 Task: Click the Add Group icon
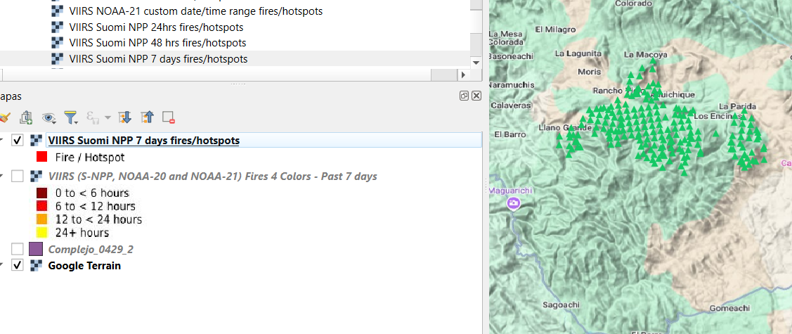pos(27,117)
